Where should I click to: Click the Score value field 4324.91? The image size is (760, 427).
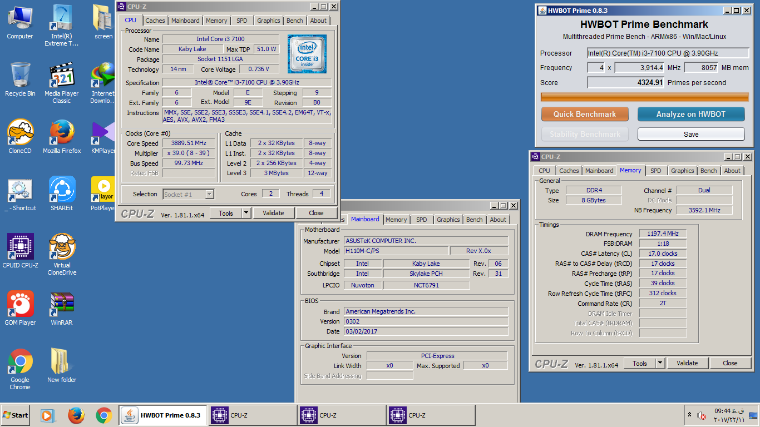pos(626,82)
